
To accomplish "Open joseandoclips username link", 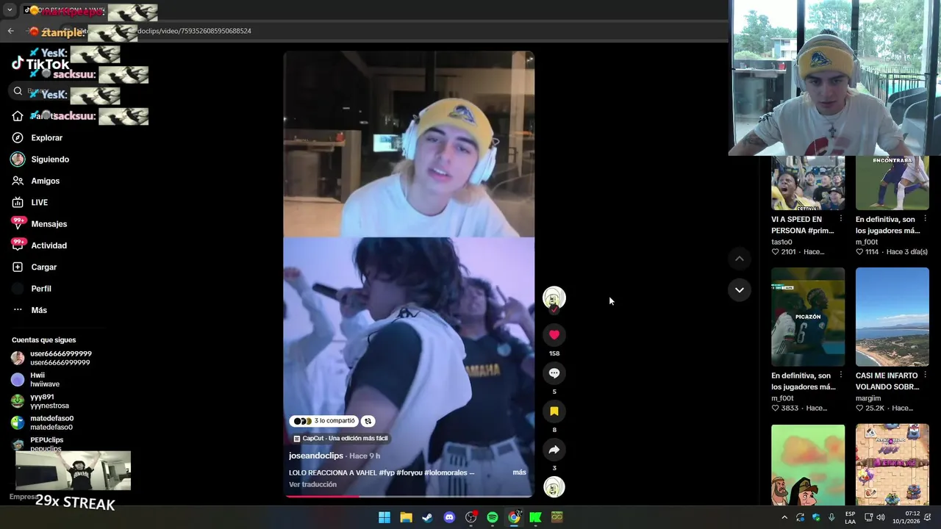I will pos(316,456).
